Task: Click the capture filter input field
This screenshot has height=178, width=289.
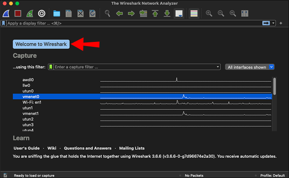Action: pyautogui.click(x=135, y=67)
